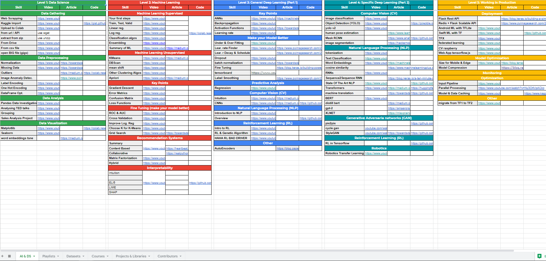The image size is (546, 261).
Task: Select the 'Model Optimization' section header
Action: 492,58
